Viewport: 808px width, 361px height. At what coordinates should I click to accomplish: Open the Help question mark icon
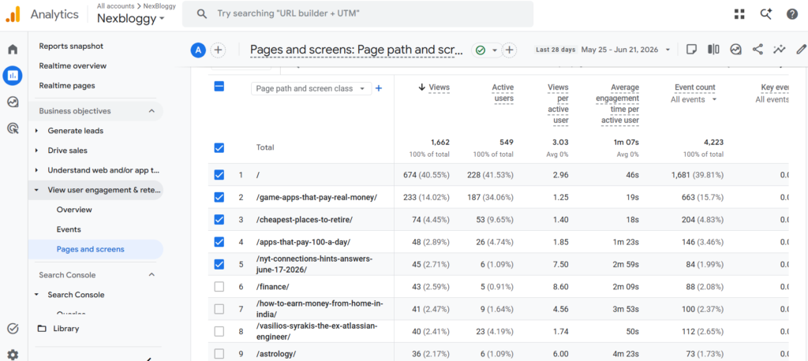point(792,14)
